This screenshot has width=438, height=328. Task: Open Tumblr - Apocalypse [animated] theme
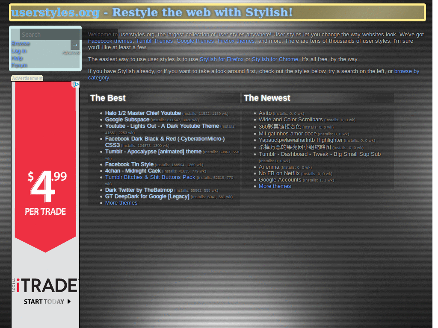pyautogui.click(x=153, y=152)
